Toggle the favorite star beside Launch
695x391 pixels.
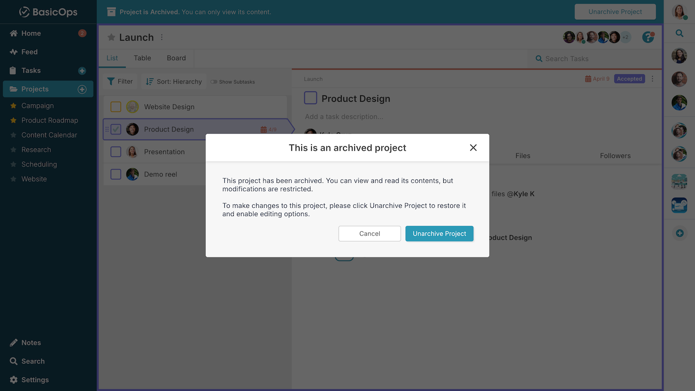pos(111,38)
